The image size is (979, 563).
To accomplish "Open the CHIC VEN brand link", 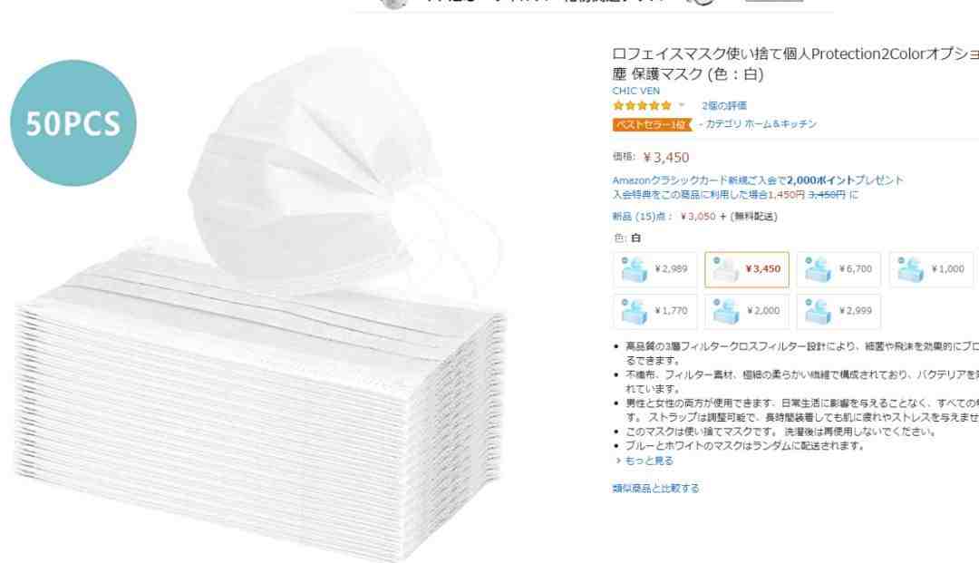I will coord(635,91).
